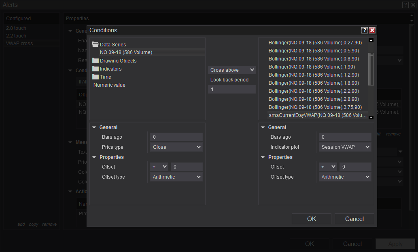Viewport: 418px width, 252px height.
Task: Click the indicator list scrollbar thumb
Action: click(371, 69)
